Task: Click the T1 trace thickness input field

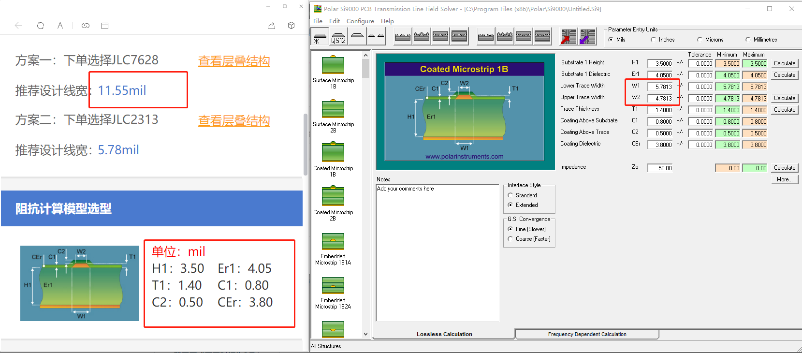Action: (660, 110)
